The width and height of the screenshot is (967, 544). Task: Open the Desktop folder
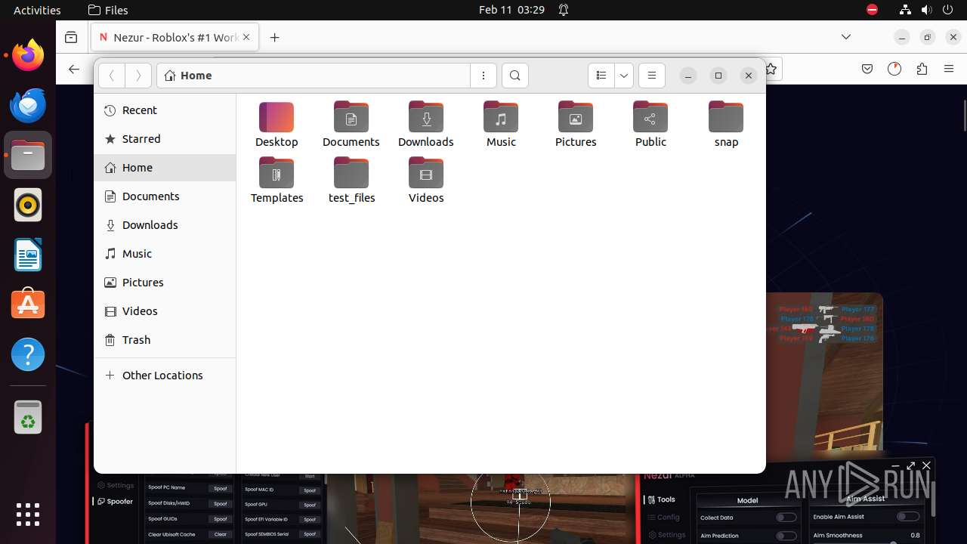click(277, 125)
